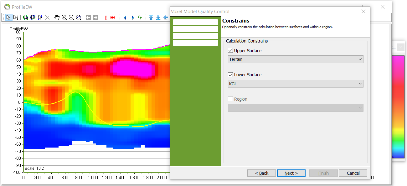Click the Scale: 10,2 label

34,168
